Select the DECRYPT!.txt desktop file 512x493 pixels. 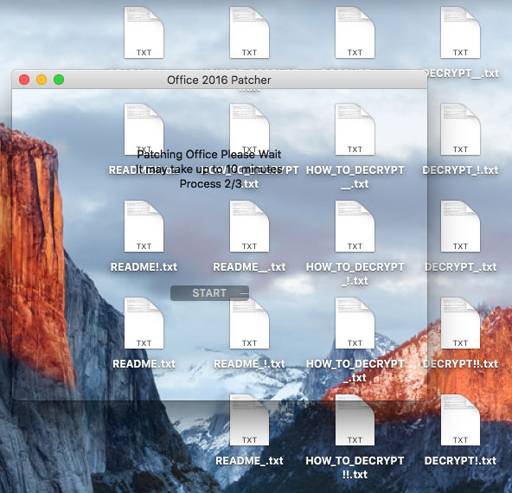460,420
